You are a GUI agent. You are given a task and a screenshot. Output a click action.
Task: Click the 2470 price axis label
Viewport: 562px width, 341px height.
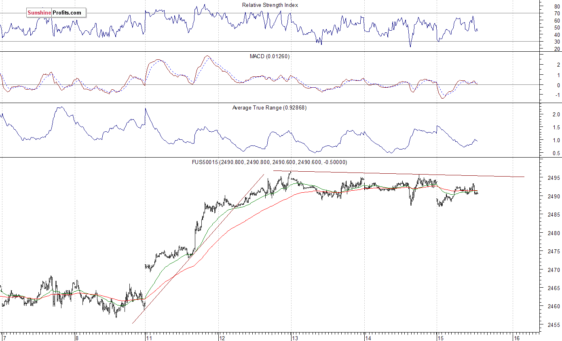point(555,269)
